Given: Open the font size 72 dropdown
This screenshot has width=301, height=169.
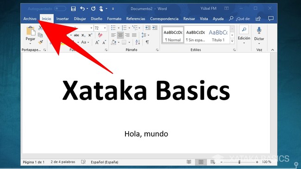Looking at the screenshot, I should (x=105, y=28).
